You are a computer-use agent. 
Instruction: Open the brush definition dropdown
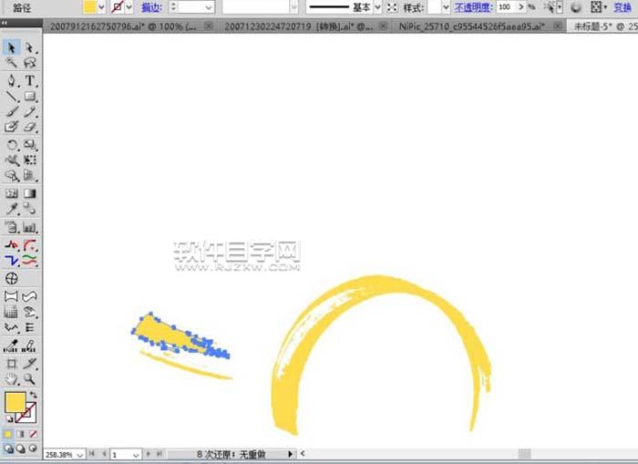293,7
